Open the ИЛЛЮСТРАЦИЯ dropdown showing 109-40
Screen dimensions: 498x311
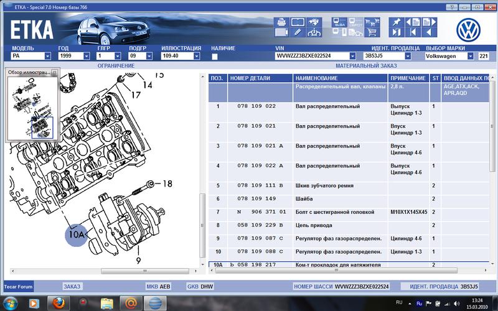pyautogui.click(x=197, y=56)
